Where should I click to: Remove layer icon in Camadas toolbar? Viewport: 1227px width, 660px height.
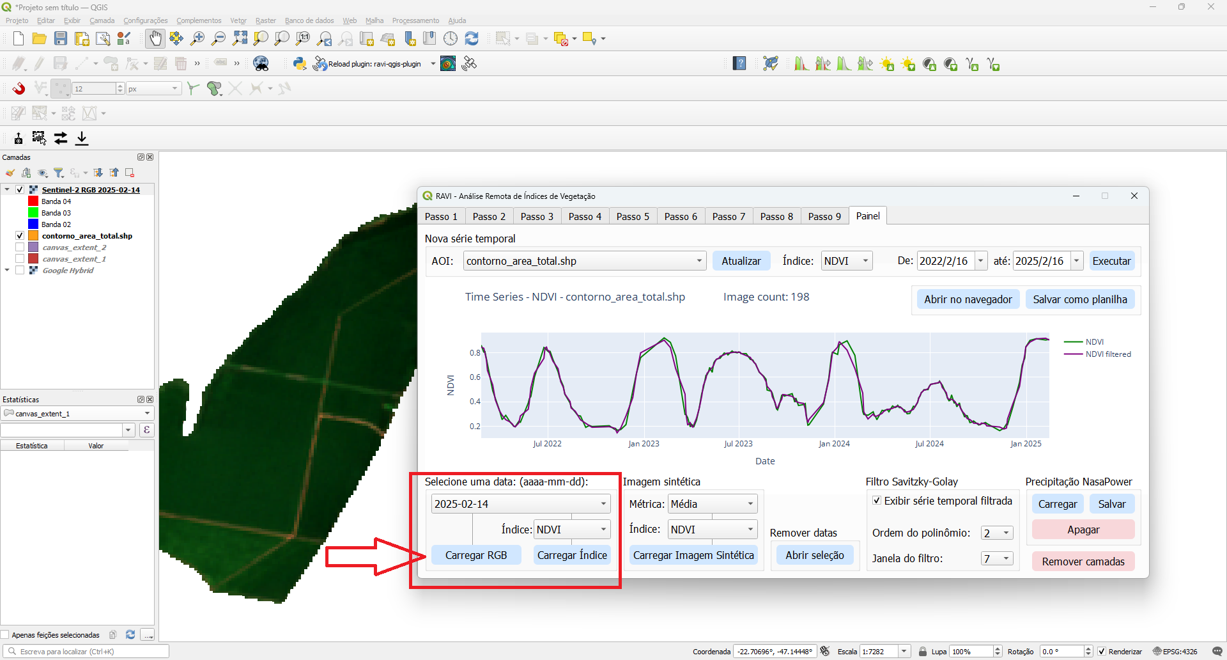130,173
